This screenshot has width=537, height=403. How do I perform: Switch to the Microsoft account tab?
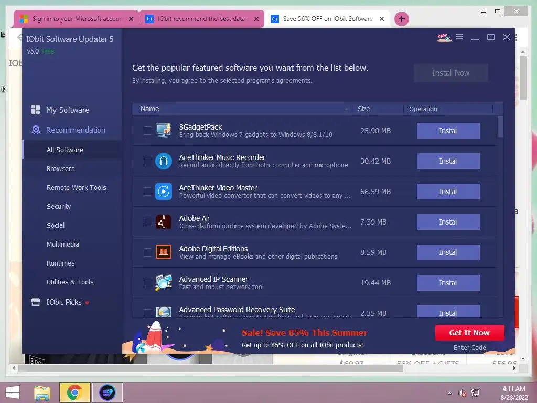77,19
